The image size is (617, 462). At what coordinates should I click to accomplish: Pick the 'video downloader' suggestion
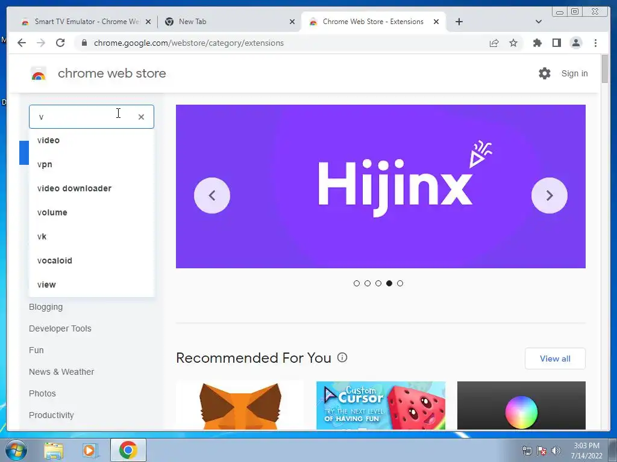[x=92, y=188]
